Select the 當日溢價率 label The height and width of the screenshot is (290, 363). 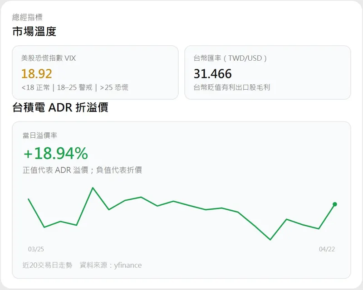pyautogui.click(x=40, y=135)
